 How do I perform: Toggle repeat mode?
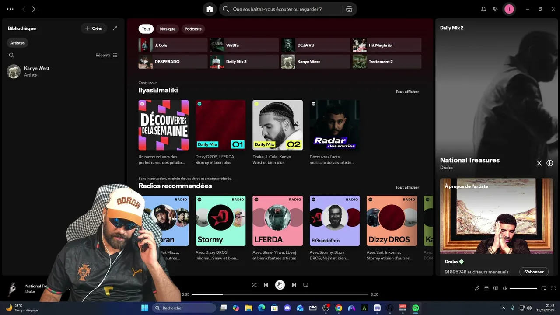tap(306, 285)
